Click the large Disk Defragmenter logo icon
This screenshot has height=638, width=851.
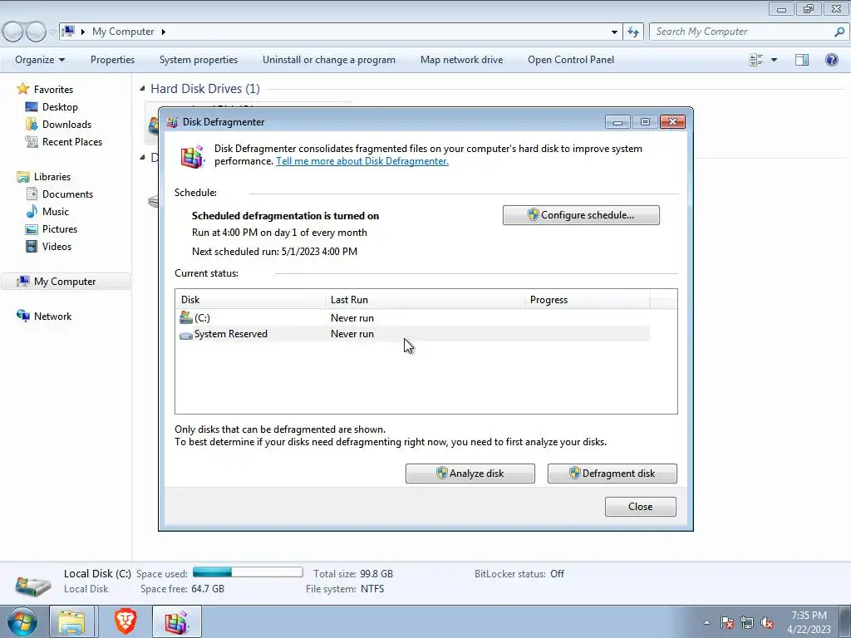(192, 157)
